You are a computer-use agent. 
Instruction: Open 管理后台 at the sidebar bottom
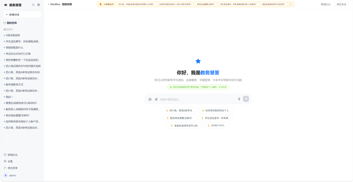pos(10,155)
